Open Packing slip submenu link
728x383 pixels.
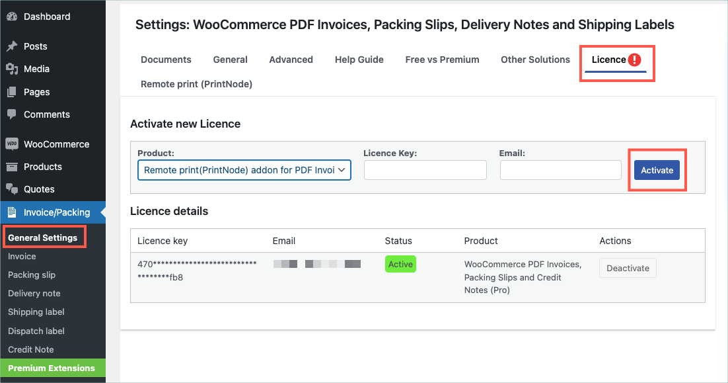point(32,275)
